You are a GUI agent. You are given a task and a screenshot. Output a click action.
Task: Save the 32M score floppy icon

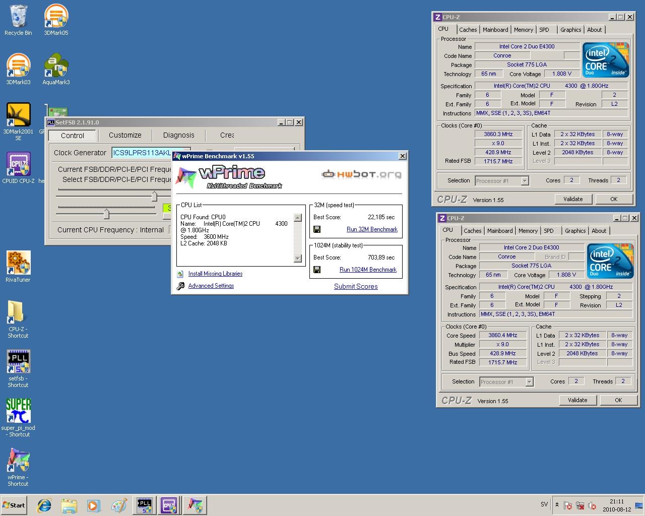click(317, 229)
